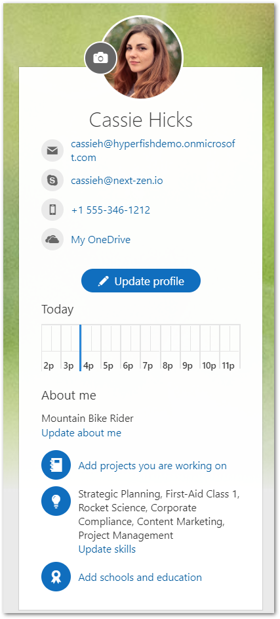Click Add schools and education link
280x619 pixels.
[x=140, y=577]
